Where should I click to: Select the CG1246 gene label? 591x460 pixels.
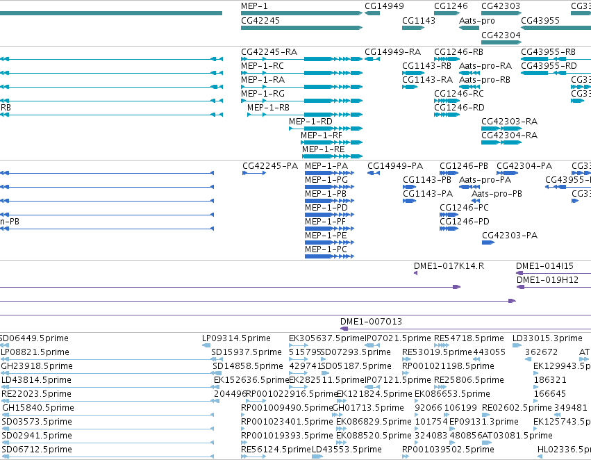[451, 6]
